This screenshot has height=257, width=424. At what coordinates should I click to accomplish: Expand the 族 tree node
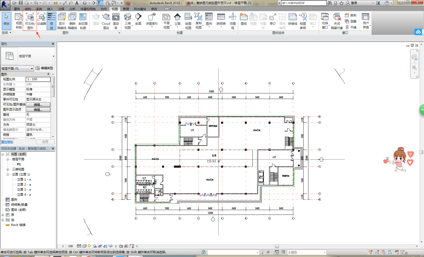(3, 215)
